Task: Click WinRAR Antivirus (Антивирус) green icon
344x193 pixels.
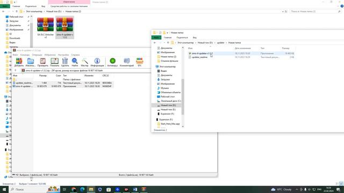Action: 112,62
